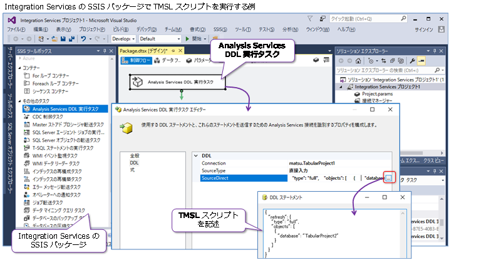The height and width of the screenshot is (260, 501).
Task: Open the ファイル(F) menu
Action: click(16, 29)
